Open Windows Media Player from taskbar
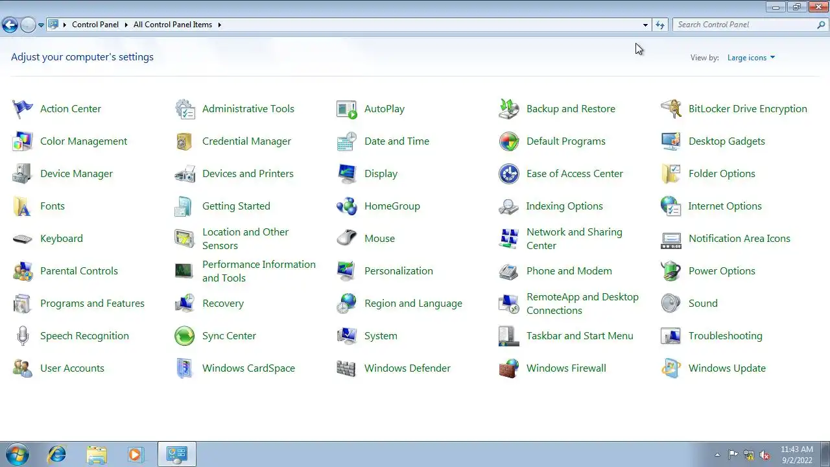Screen dimensions: 830x467 (x=135, y=455)
